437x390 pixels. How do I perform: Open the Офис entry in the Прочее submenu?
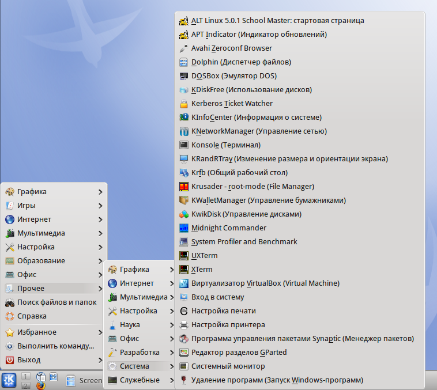coord(141,339)
